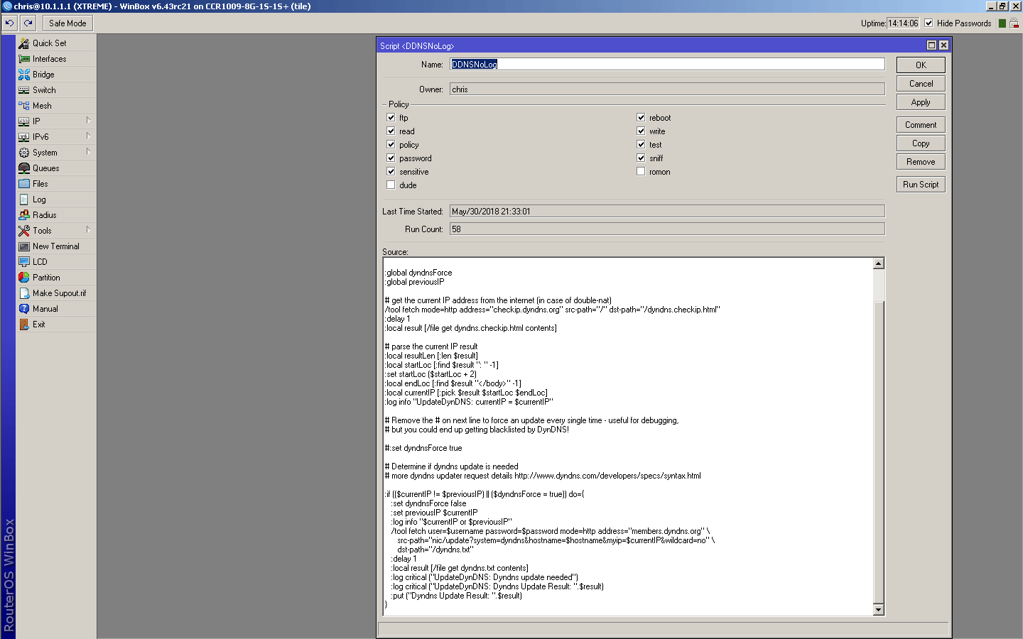Screen dimensions: 1023x639
Task: Open the Files folder icon
Action: pos(24,184)
